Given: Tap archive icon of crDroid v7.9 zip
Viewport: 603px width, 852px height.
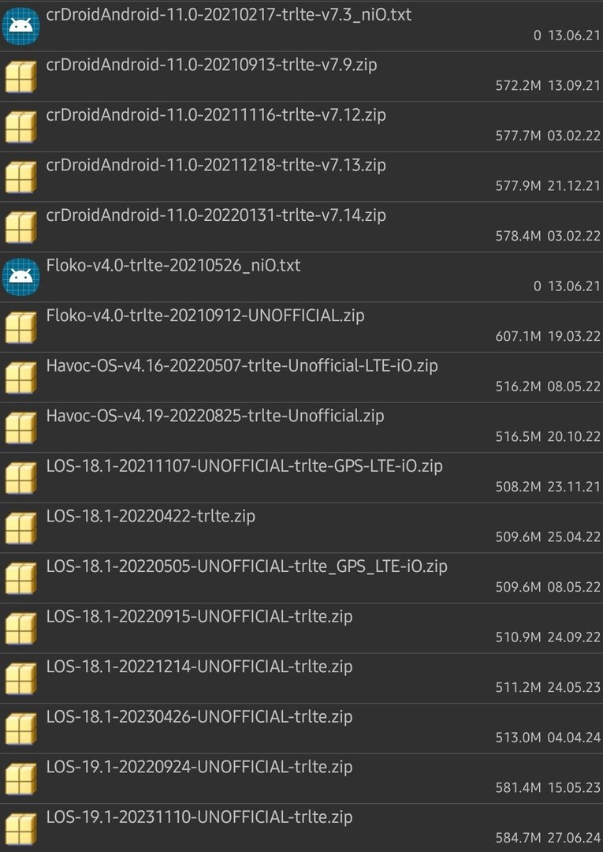Looking at the screenshot, I should click(20, 77).
